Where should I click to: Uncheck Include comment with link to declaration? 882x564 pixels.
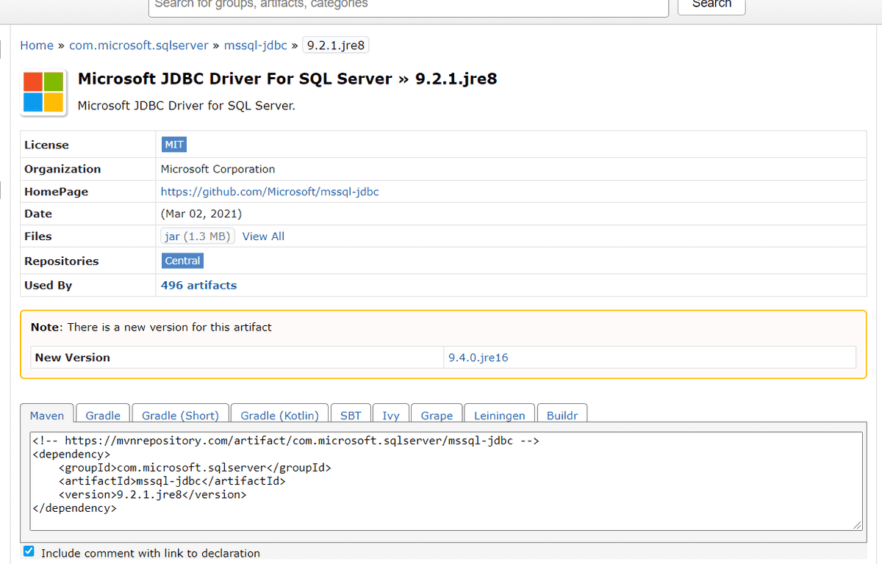coord(28,551)
